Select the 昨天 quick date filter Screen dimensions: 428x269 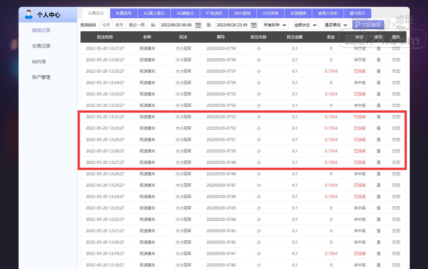point(120,25)
